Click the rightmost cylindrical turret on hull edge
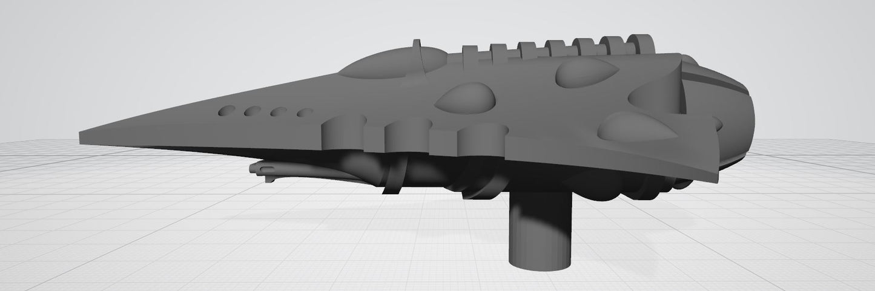The height and width of the screenshot is (291, 875). click(482, 139)
